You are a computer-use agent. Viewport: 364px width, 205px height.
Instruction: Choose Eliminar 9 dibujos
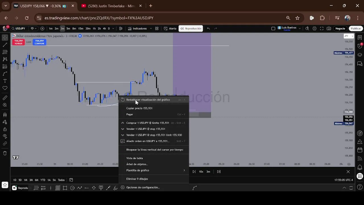(154, 179)
